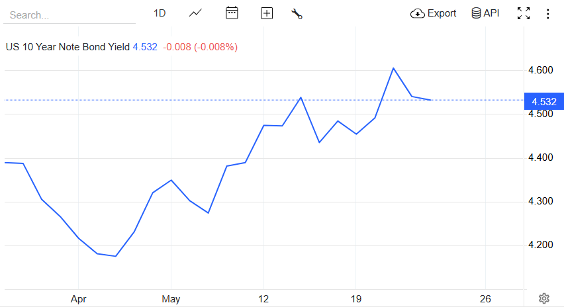Open chart settings gear icon

pyautogui.click(x=544, y=298)
